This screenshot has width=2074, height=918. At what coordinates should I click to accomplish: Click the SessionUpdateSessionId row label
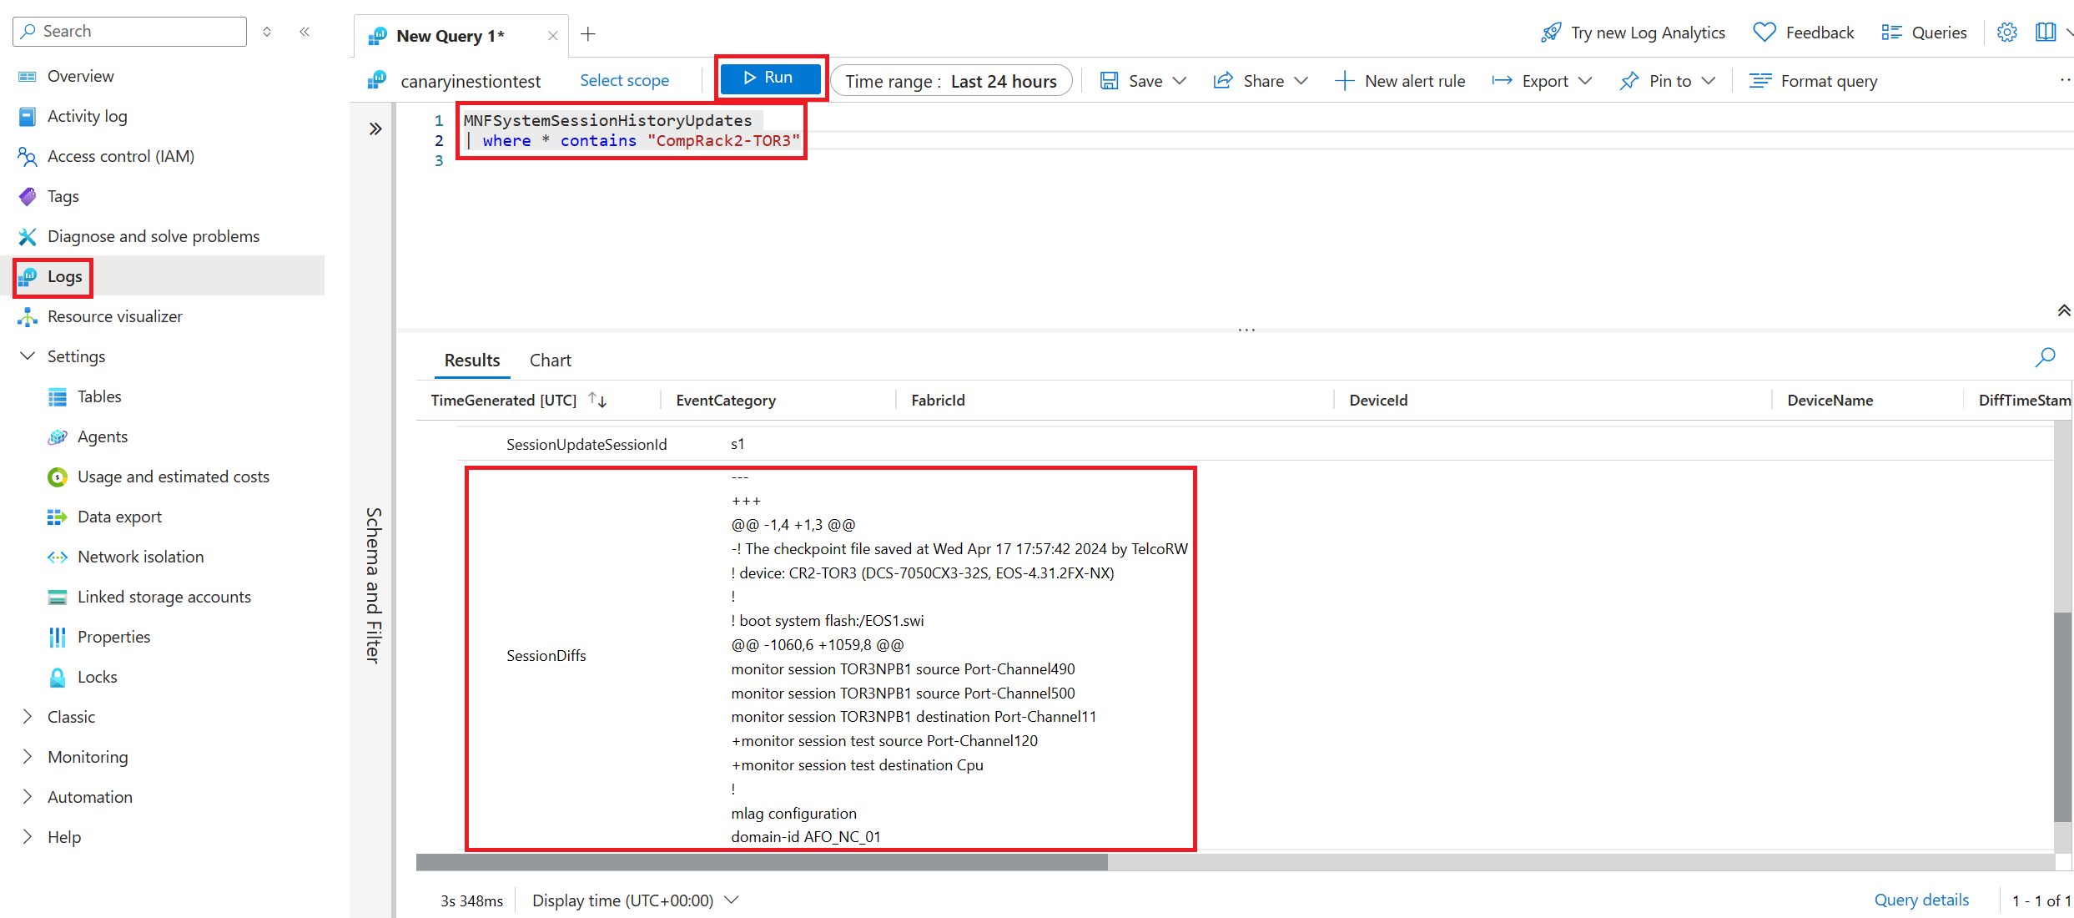coord(586,444)
